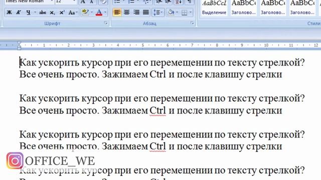This screenshot has height=180, width=321.
Task: Click the subscript button
Action: pyautogui.click(x=52, y=12)
